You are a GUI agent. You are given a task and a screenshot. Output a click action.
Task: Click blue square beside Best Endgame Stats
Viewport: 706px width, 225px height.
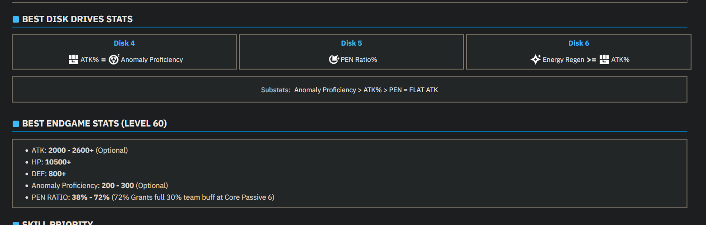16,124
